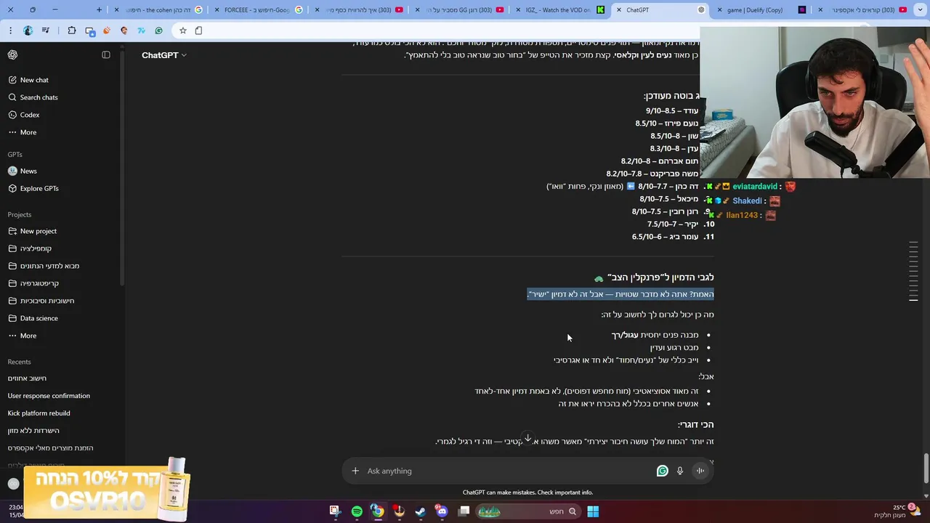Collapse the GPTs section header
The width and height of the screenshot is (930, 523).
15,155
